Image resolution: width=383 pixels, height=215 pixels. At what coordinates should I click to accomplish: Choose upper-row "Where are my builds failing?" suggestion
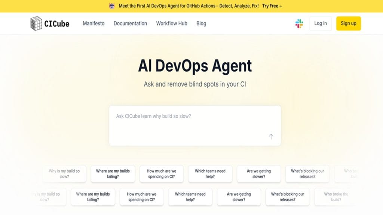113,174
